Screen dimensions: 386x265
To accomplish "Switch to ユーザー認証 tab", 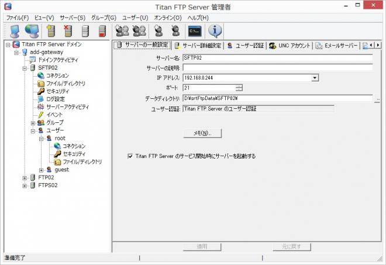I will (x=246, y=46).
